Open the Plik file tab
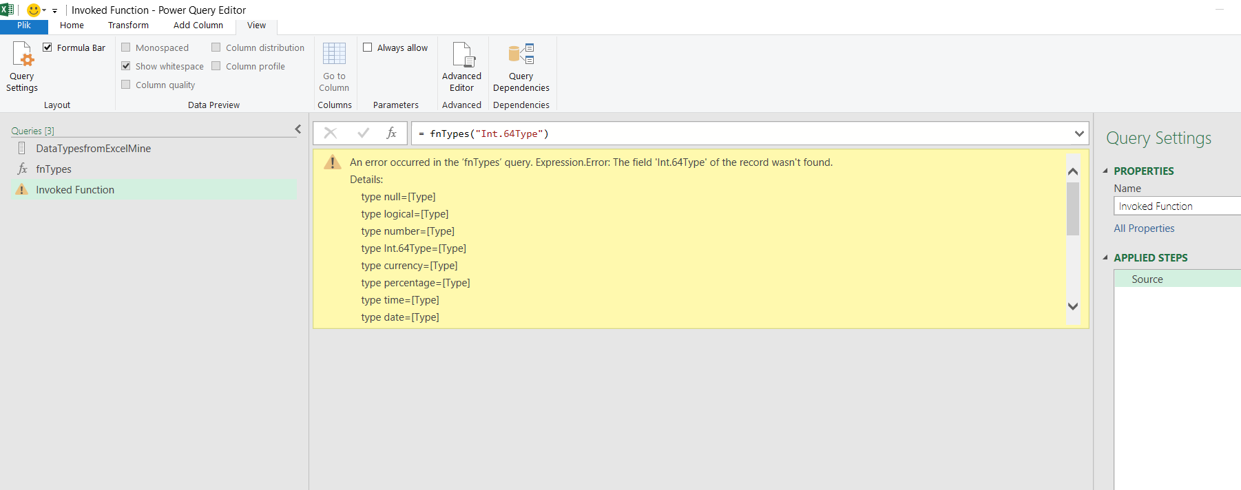 [x=24, y=25]
